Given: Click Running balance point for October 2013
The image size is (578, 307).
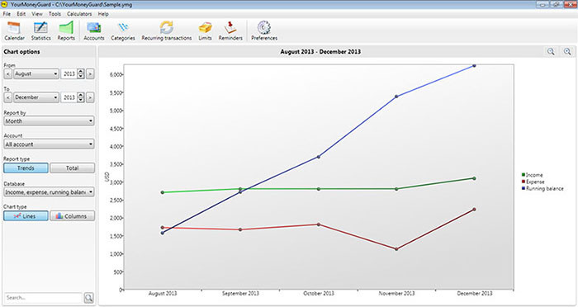Looking at the screenshot, I should coord(319,157).
